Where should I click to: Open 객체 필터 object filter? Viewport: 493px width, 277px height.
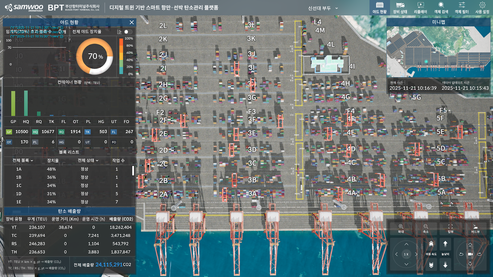coord(462,8)
